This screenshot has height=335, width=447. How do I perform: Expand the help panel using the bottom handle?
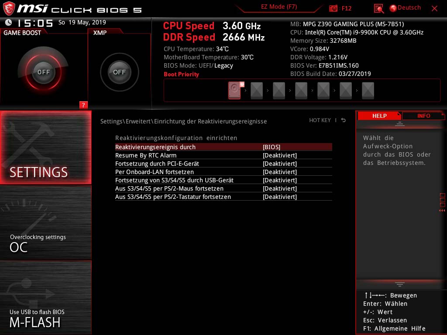pos(400,284)
